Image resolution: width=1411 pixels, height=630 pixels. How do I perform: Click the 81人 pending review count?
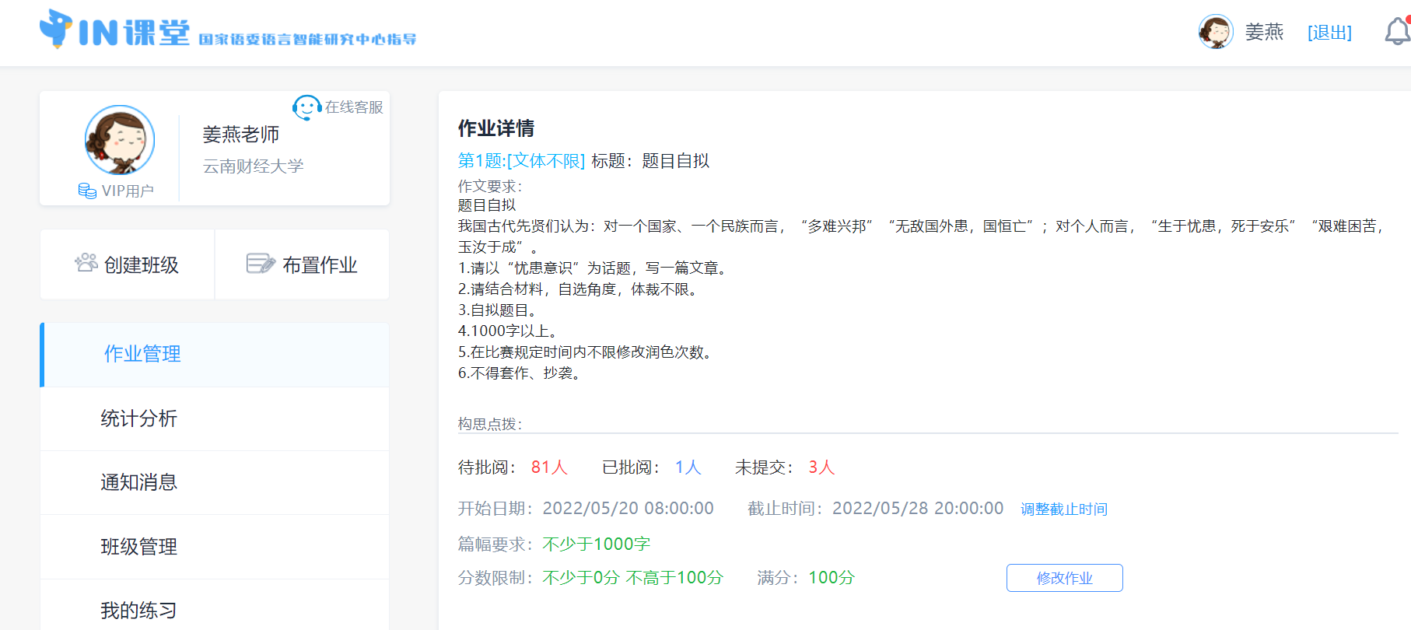(549, 467)
